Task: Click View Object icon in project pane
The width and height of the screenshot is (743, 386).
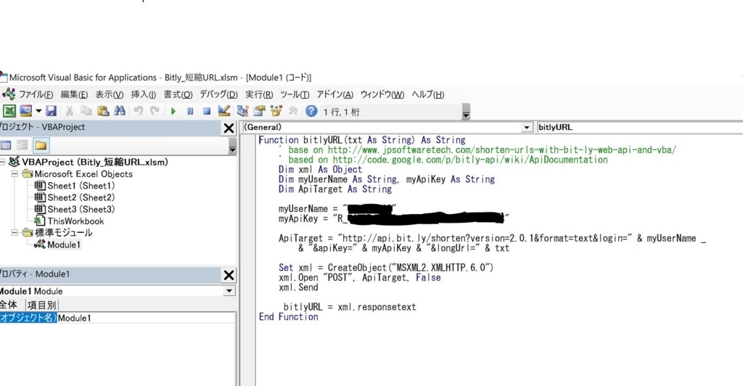Action: coord(22,145)
